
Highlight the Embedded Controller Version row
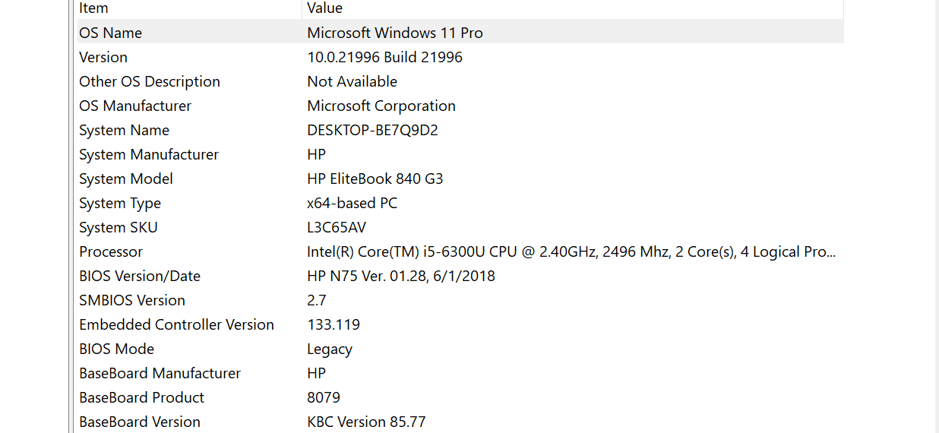(x=176, y=324)
